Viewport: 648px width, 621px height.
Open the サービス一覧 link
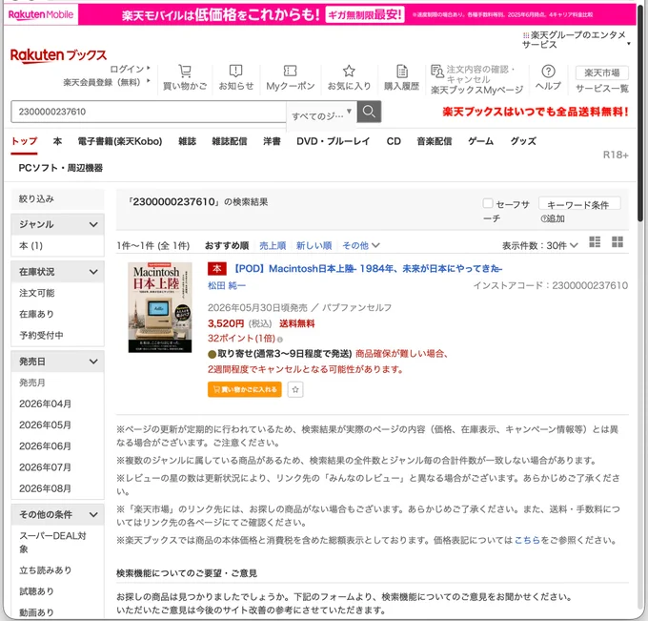tap(601, 88)
